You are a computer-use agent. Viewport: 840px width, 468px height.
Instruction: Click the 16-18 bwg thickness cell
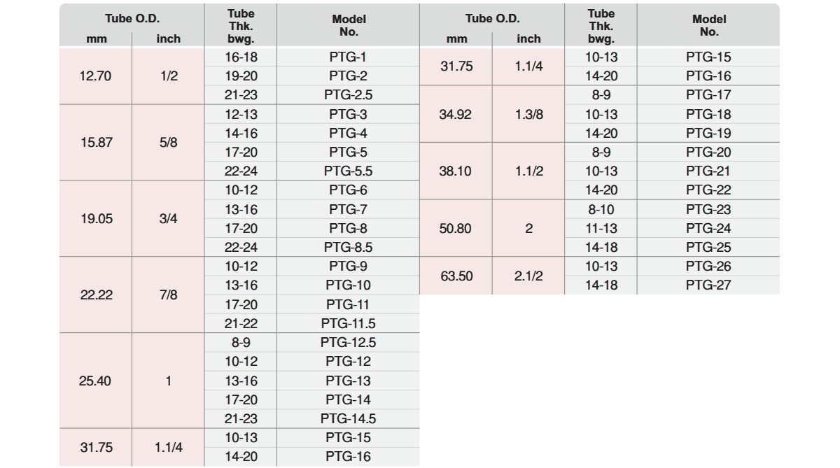click(241, 57)
